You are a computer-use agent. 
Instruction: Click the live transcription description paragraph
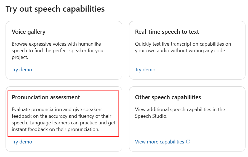183,47
